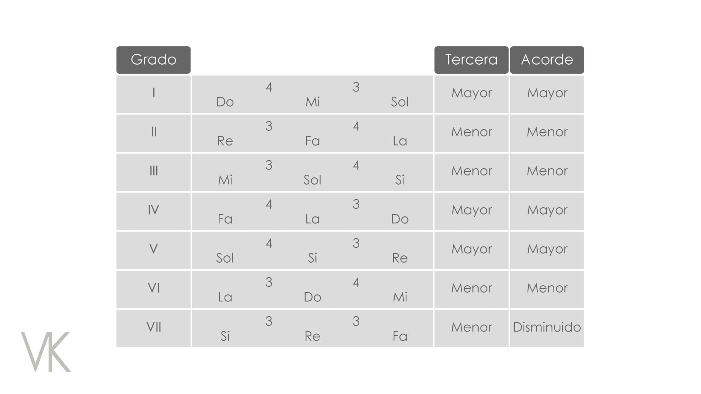
Task: Select the Disminuido chord cell
Action: (x=547, y=327)
